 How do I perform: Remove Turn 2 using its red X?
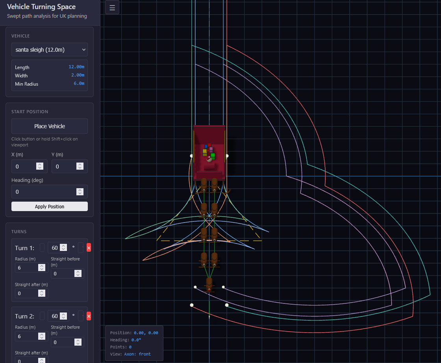pyautogui.click(x=89, y=316)
